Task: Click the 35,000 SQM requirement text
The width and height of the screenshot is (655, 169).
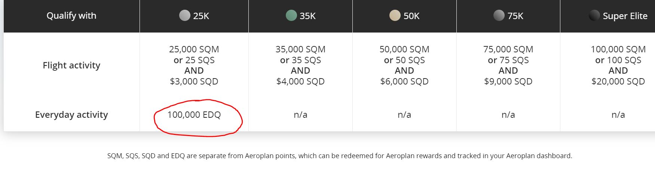Action: [x=300, y=49]
